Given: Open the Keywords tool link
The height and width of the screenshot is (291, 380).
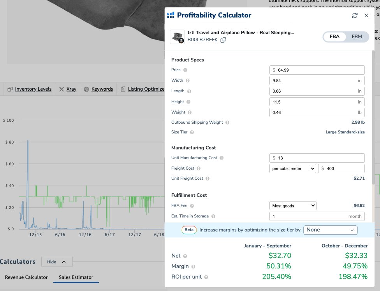Looking at the screenshot, I should (102, 89).
